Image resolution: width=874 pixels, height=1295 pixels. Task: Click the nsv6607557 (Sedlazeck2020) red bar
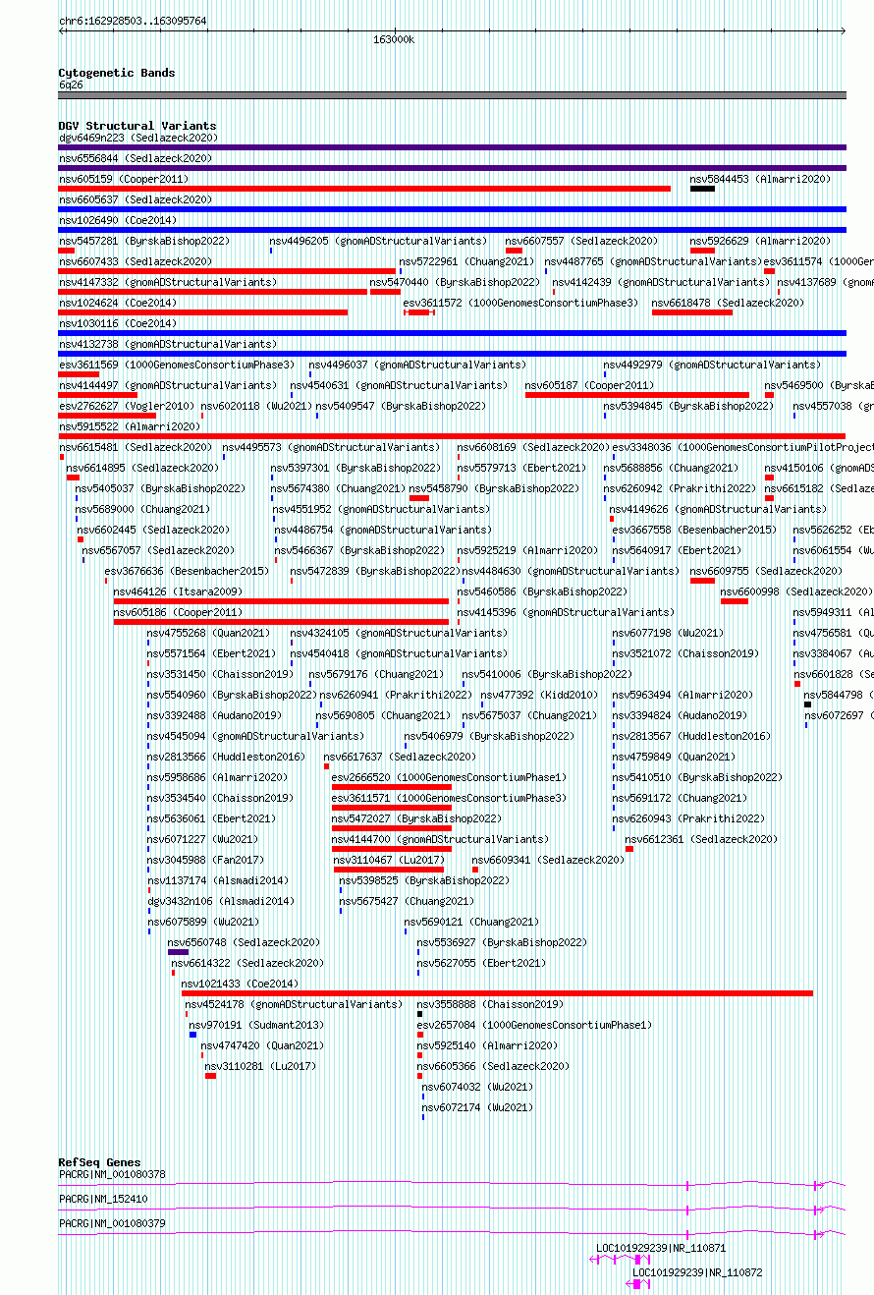pos(514,251)
